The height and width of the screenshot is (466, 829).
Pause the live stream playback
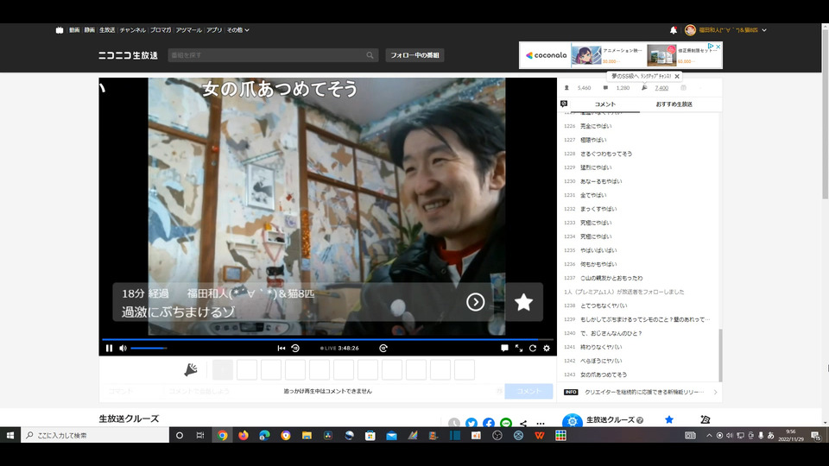(x=109, y=348)
